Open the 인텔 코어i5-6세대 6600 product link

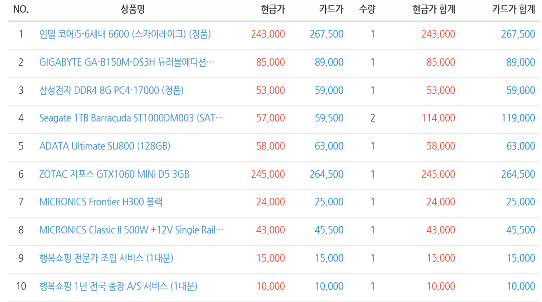[x=125, y=34]
